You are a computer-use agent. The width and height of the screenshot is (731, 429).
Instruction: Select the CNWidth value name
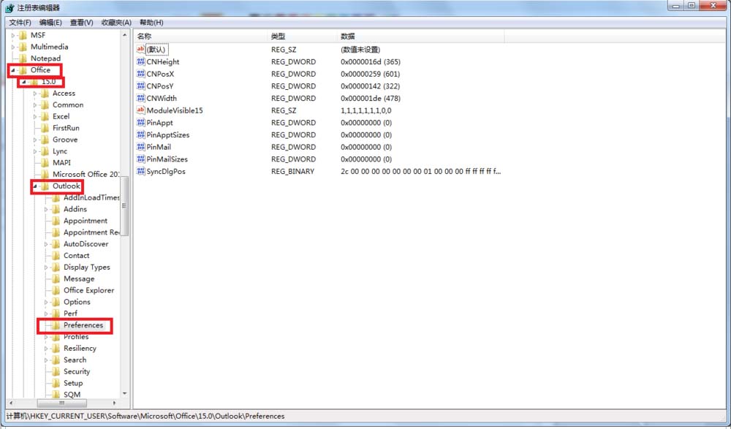pyautogui.click(x=162, y=99)
